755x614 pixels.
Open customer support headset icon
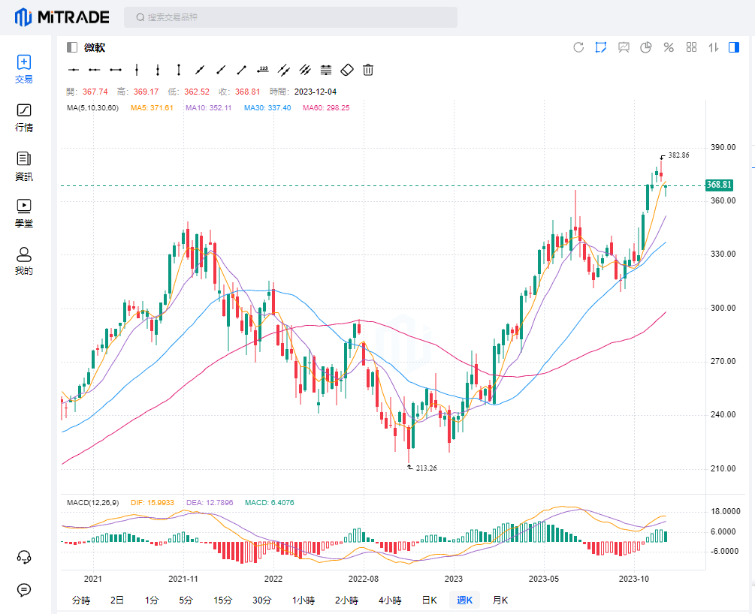(24, 556)
